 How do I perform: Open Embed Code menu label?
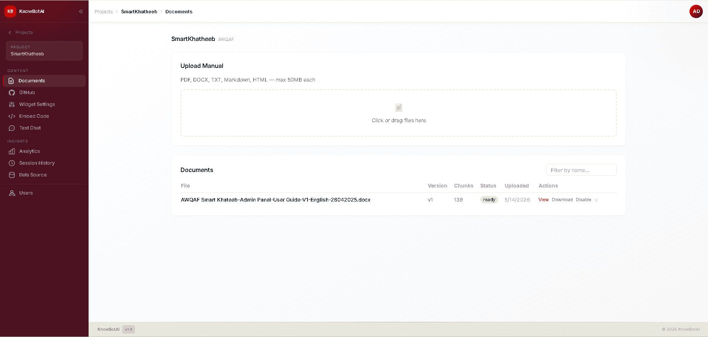pos(34,116)
